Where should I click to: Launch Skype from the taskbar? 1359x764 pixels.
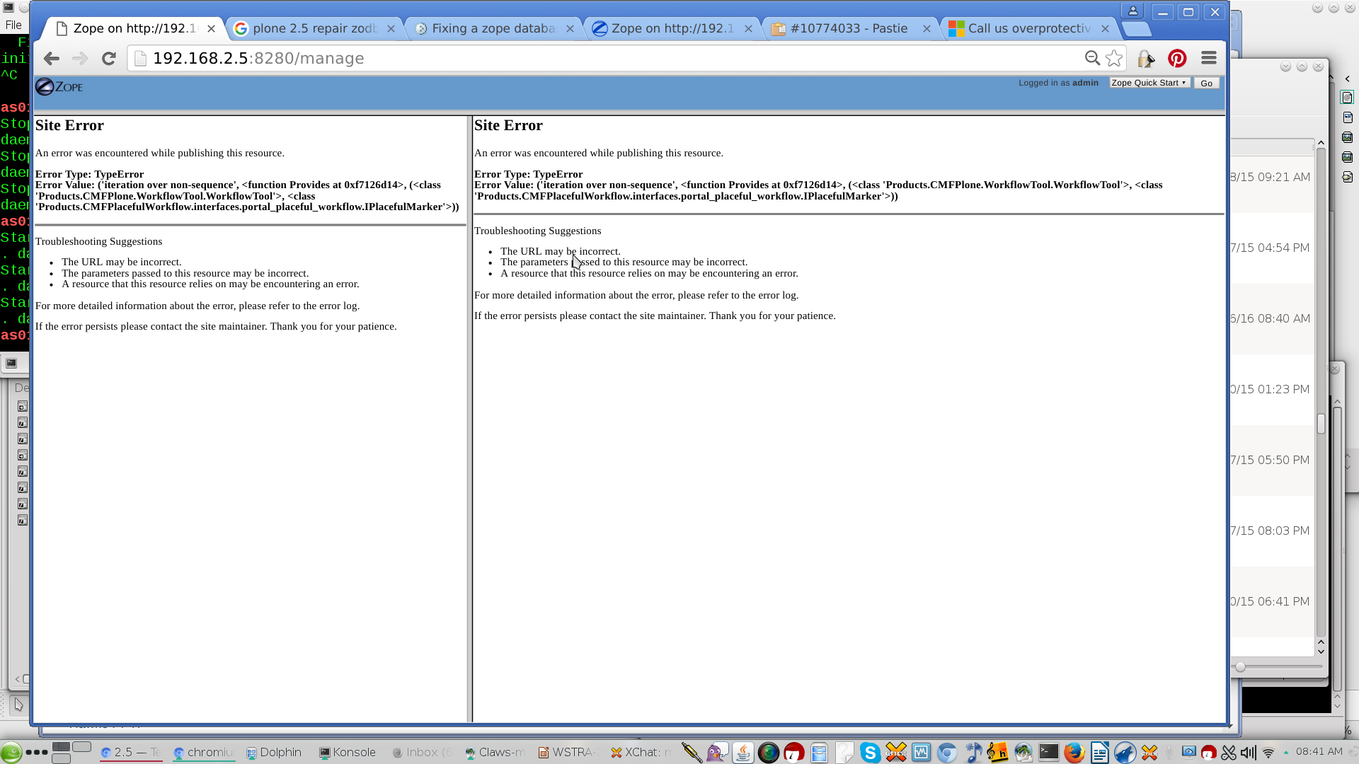[870, 753]
